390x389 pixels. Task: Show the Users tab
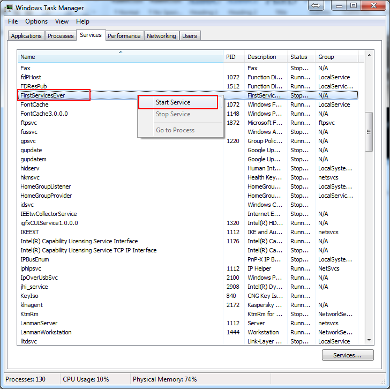[x=190, y=36]
